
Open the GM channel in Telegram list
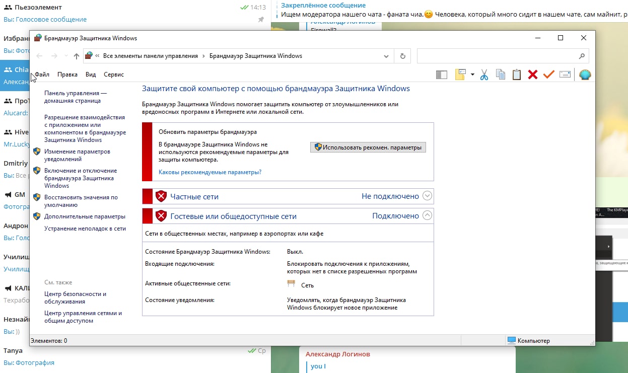coord(14,200)
